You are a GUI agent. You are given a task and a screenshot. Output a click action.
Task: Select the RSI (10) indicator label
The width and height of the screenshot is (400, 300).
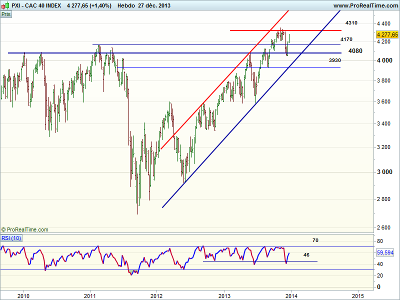(11, 237)
